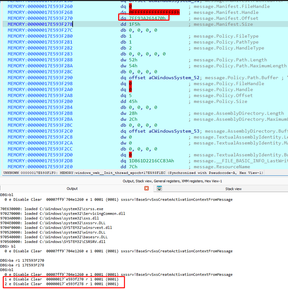The height and width of the screenshot is (290, 288).
Task: Click comment message.Policy.Path.MaximumLength
Action: click(240, 66)
